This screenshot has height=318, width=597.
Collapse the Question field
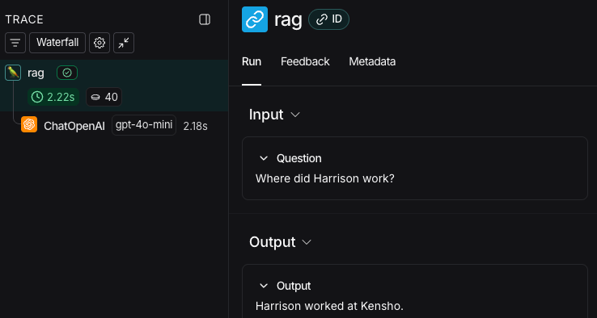tap(264, 158)
